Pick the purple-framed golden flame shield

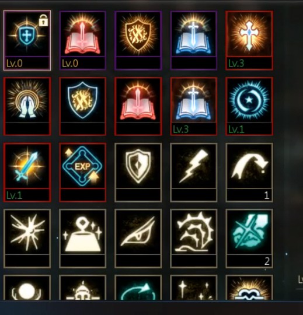(138, 40)
